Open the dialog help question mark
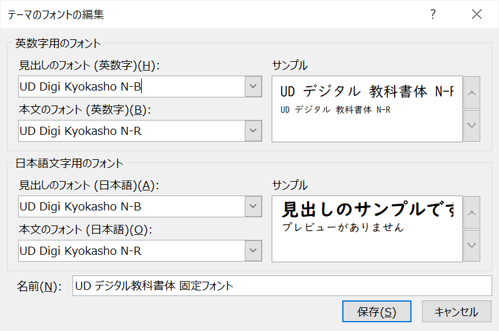 point(433,14)
